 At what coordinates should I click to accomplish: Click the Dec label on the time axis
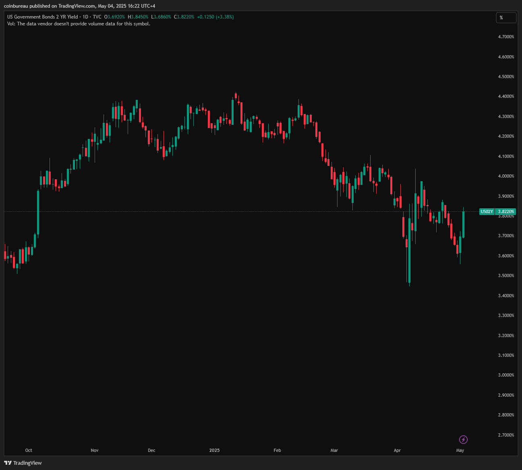coord(151,450)
